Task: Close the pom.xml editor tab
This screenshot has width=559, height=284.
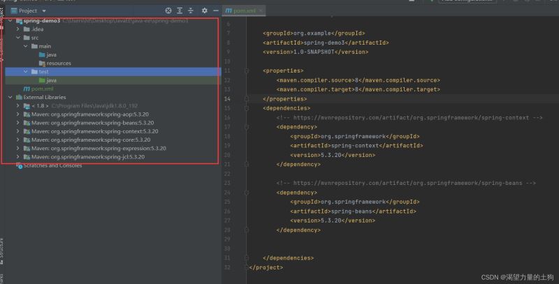Action: [x=261, y=10]
